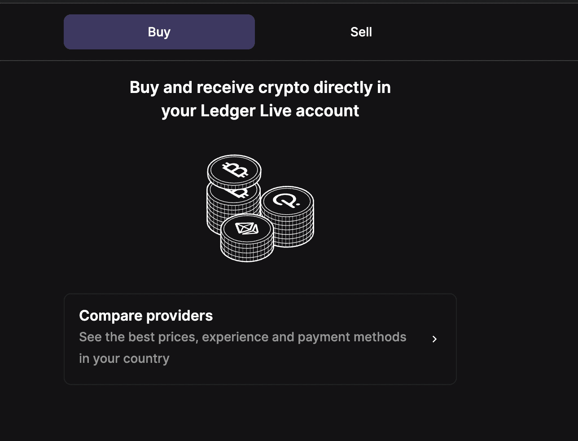Image resolution: width=578 pixels, height=441 pixels.
Task: Click the Polkadot coin icon
Action: click(x=287, y=201)
